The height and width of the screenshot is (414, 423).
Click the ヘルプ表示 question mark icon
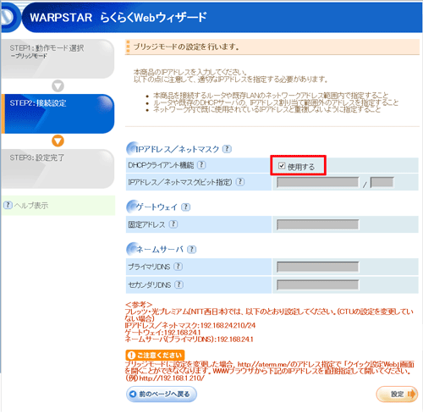pos(8,205)
